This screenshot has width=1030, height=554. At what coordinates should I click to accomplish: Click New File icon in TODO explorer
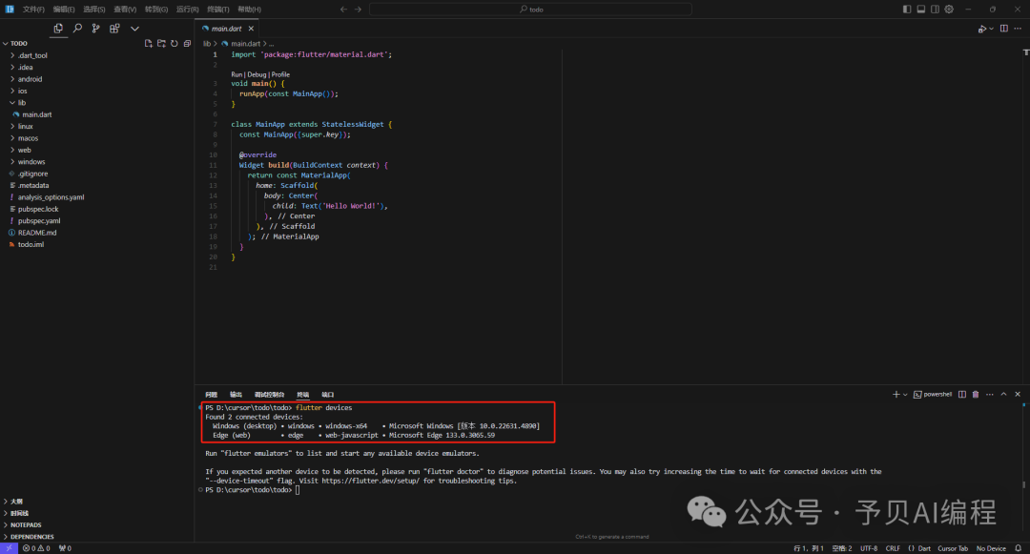coord(149,43)
